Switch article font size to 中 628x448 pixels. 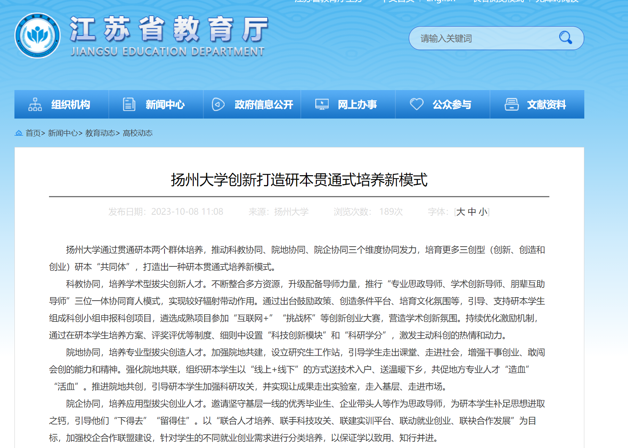click(x=472, y=212)
